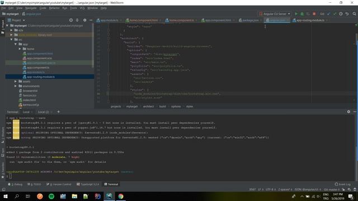Viewport: 358px width, 201px height.
Task: Open the Navigate menu
Action: coord(31,8)
